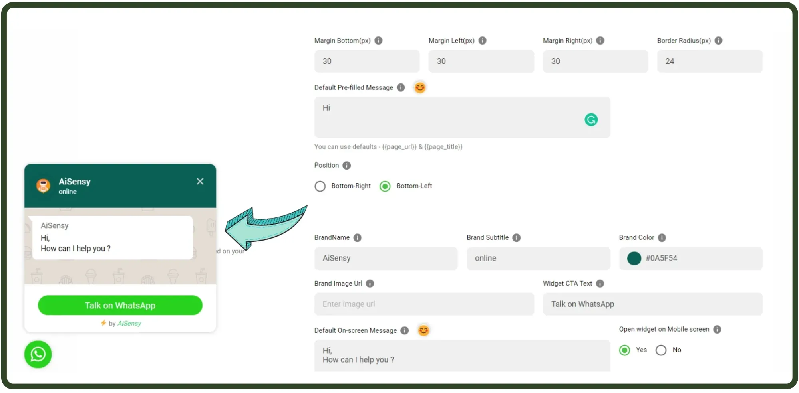This screenshot has height=393, width=799.
Task: Focus the Margin Left input field
Action: [x=481, y=61]
